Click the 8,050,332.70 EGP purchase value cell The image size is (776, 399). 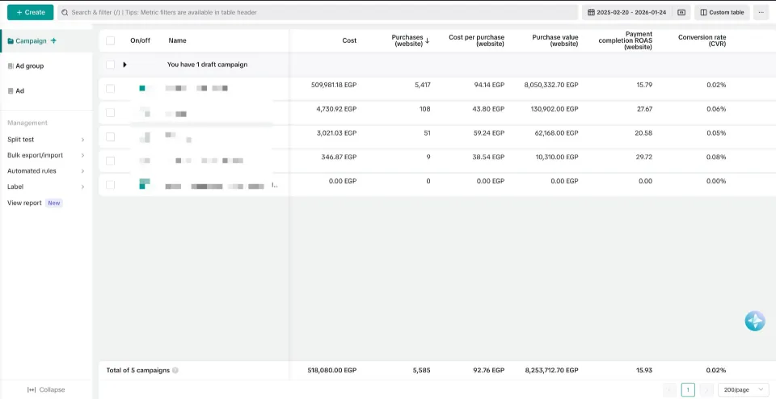pos(550,85)
